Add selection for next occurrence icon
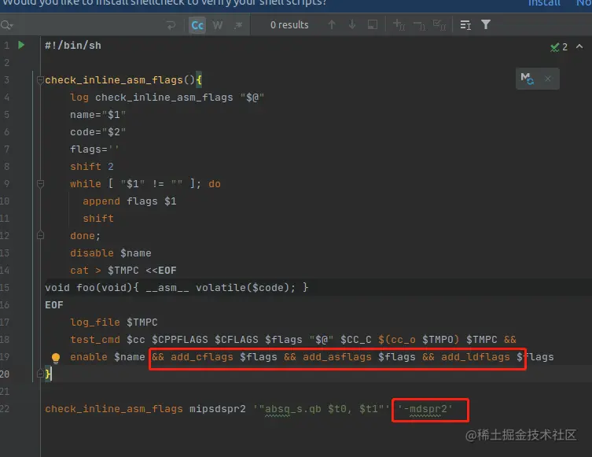Screen dimensions: 592x457 click(399, 25)
